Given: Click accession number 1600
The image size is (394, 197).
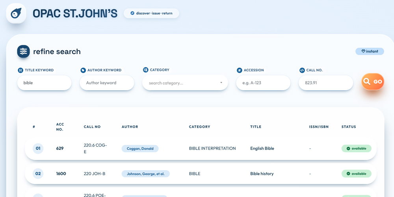Looking at the screenshot, I should (61, 174).
